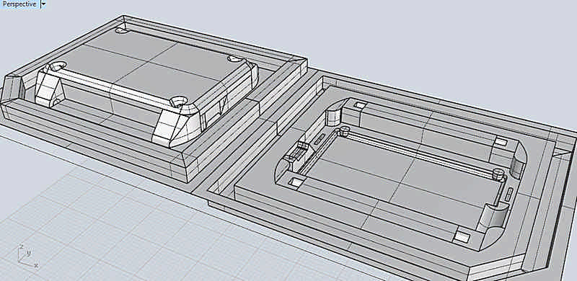Click the Perspective viewport title label
This screenshot has width=577, height=281.
point(19,4)
